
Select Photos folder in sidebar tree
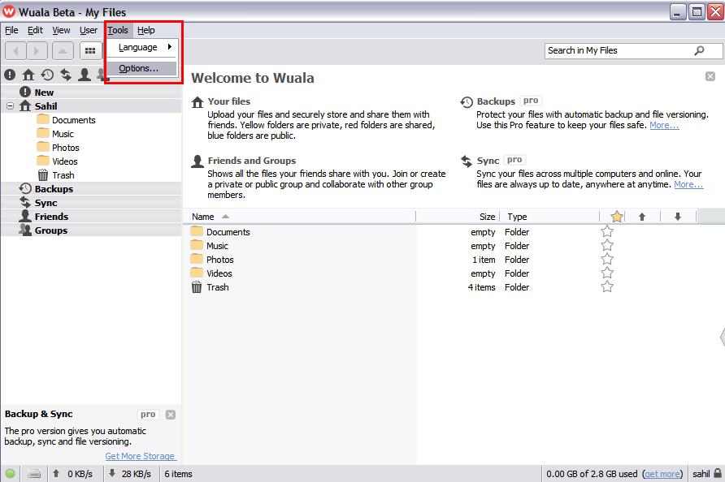(x=65, y=148)
